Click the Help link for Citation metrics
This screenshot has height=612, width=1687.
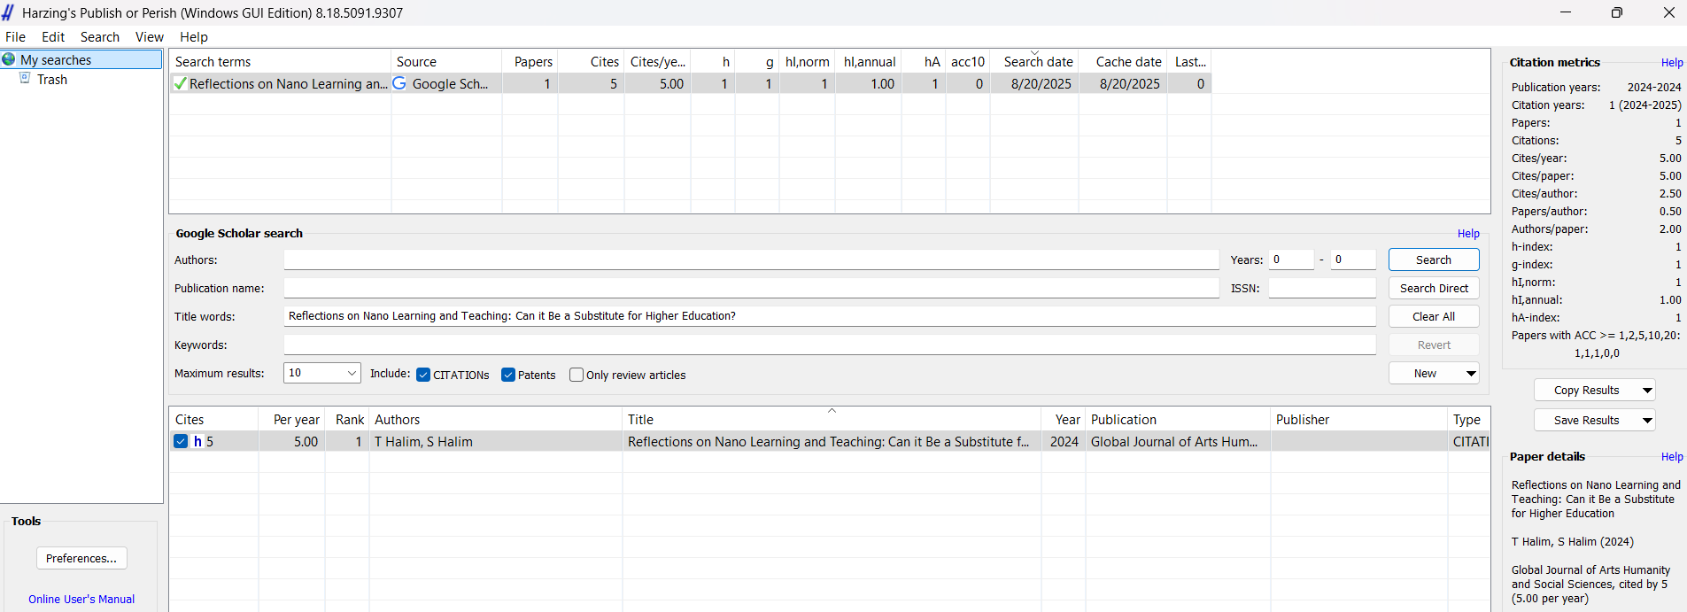1672,63
